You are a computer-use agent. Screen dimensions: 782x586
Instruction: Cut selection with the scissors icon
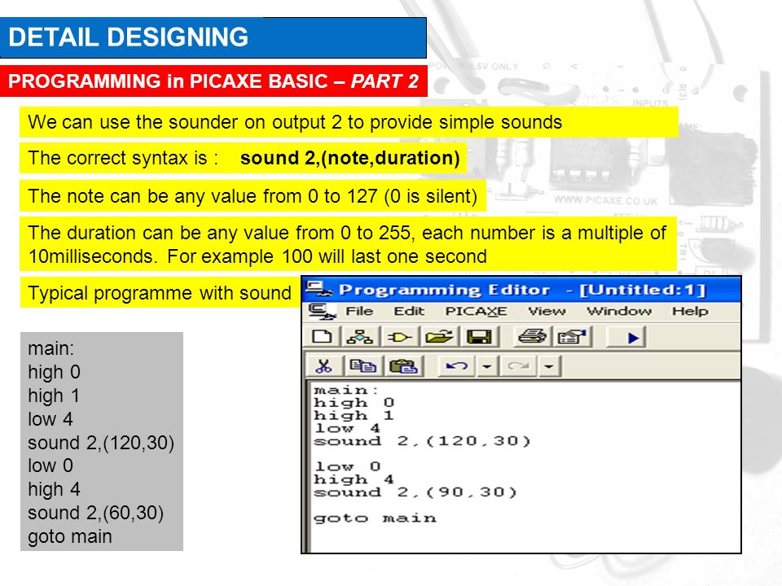pyautogui.click(x=324, y=367)
